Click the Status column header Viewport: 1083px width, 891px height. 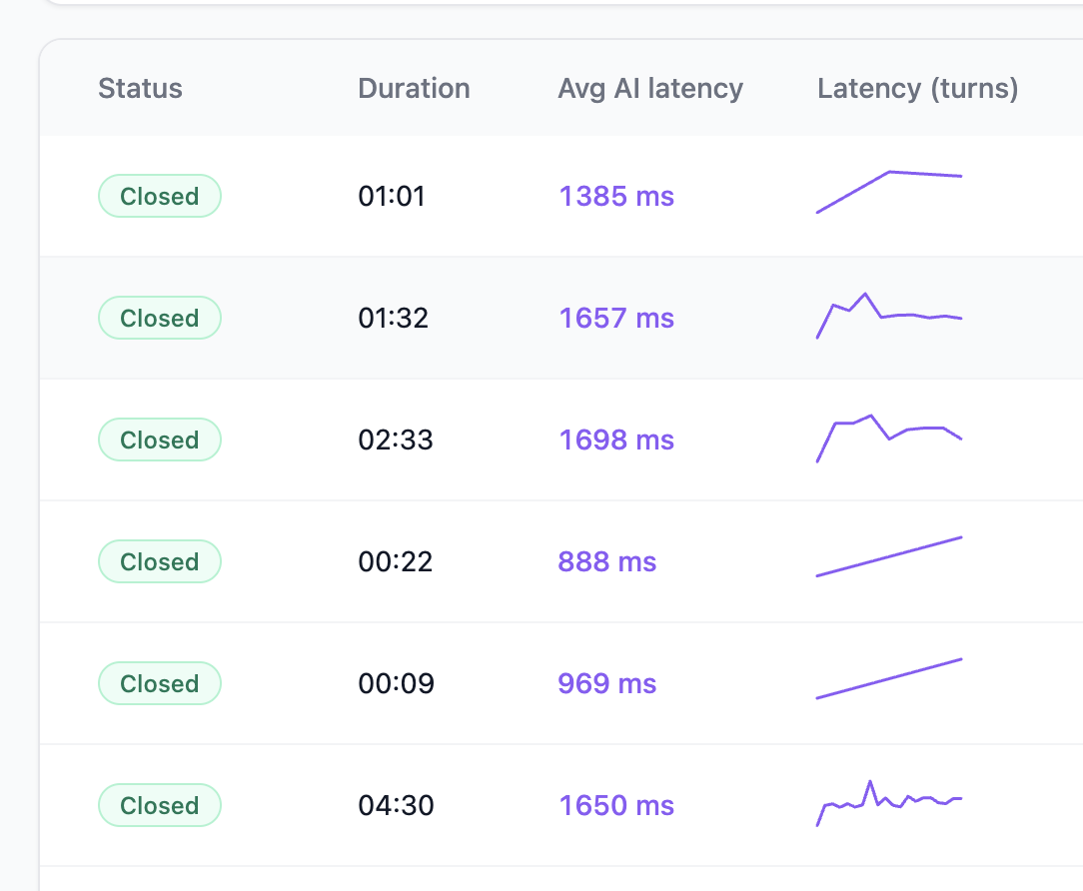click(140, 89)
